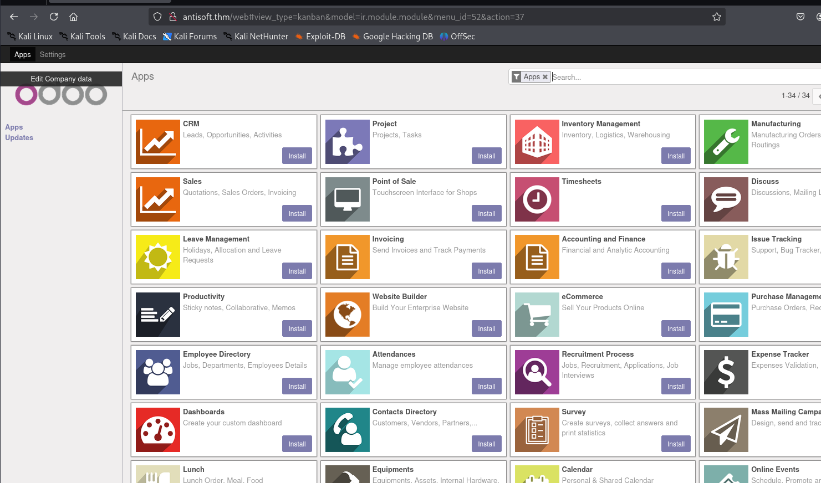This screenshot has width=821, height=483.
Task: Open Kali Linux bookmark
Action: [x=30, y=37]
